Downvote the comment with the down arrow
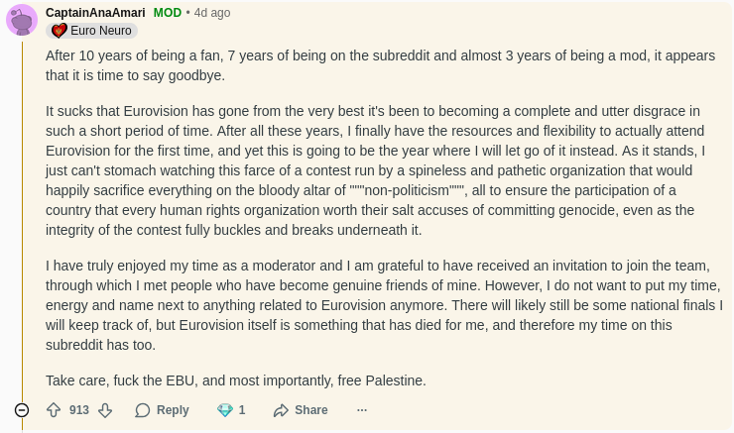 point(105,410)
